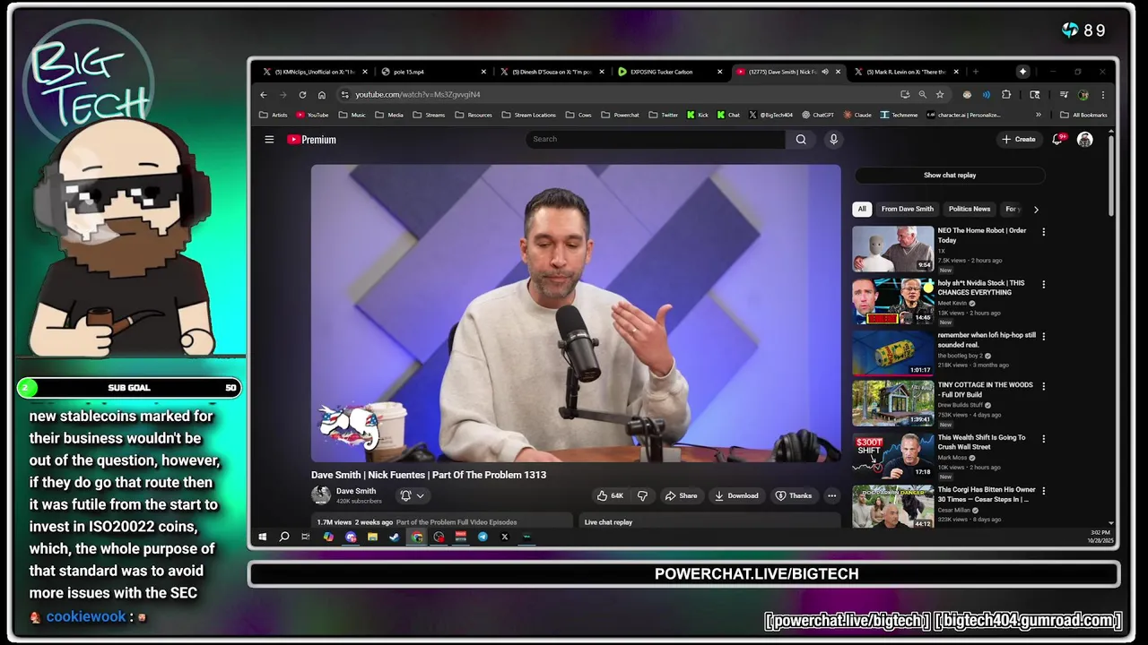
Task: Open the Windows Start menu
Action: click(262, 537)
